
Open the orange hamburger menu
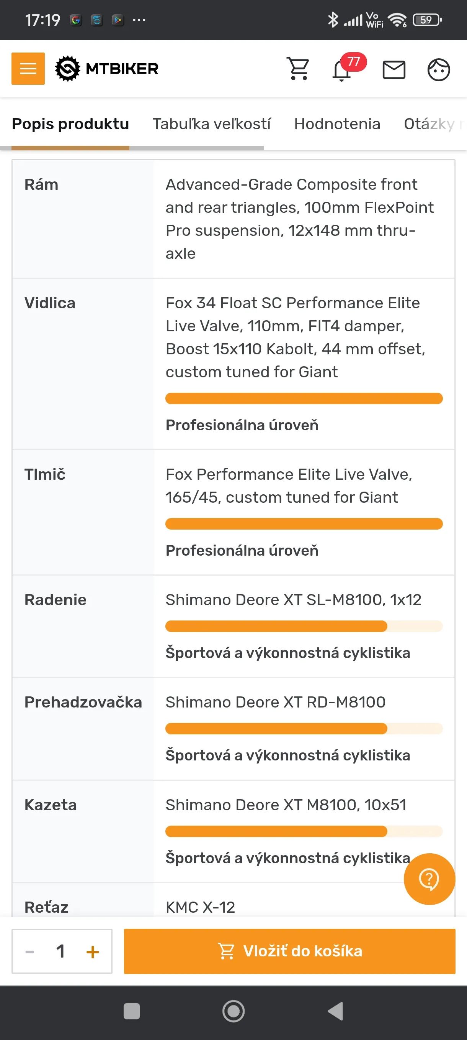coord(28,69)
